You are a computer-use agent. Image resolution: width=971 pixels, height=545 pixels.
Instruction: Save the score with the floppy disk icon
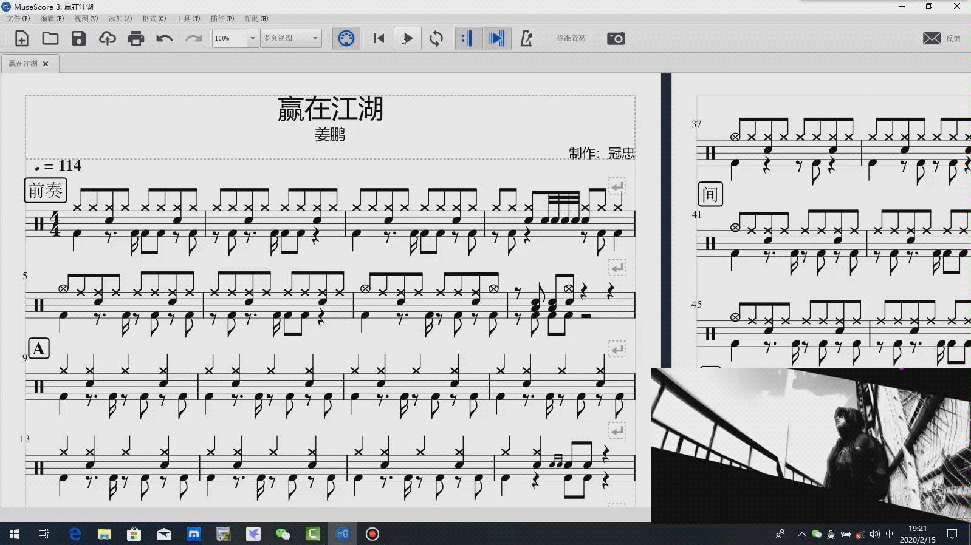coord(79,38)
